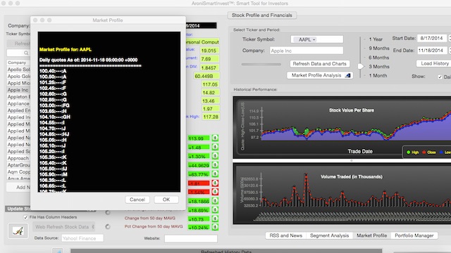Click the Load History button
This screenshot has height=253, width=451.
pos(434,63)
